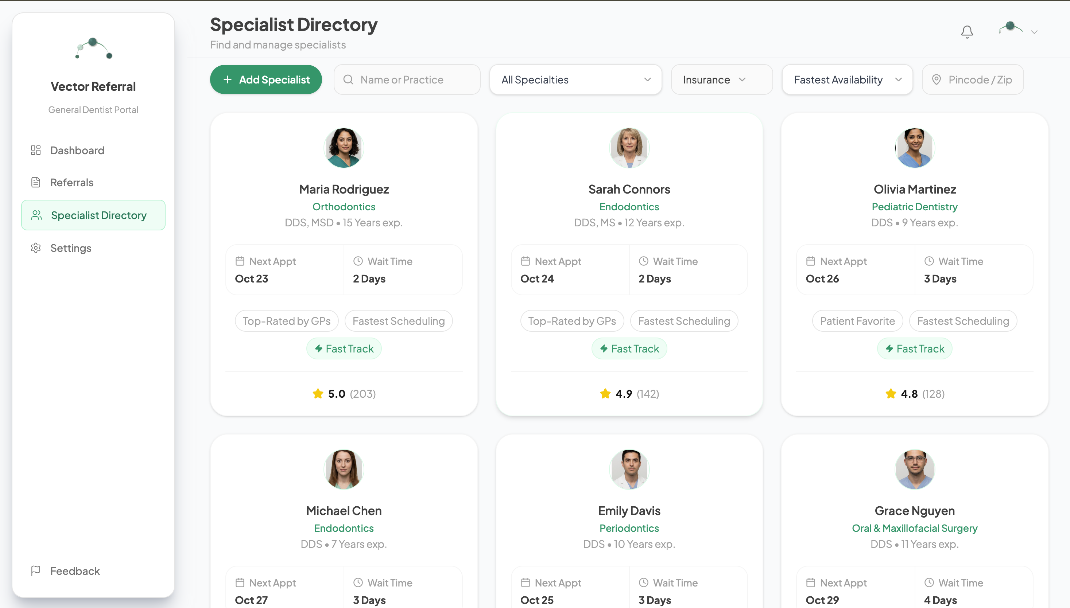Expand the Insurance filter dropdown
The width and height of the screenshot is (1070, 608).
coord(722,79)
